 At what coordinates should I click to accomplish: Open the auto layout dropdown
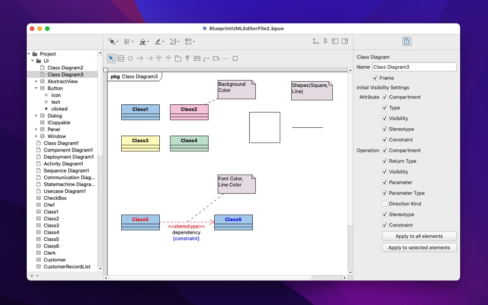pos(174,42)
